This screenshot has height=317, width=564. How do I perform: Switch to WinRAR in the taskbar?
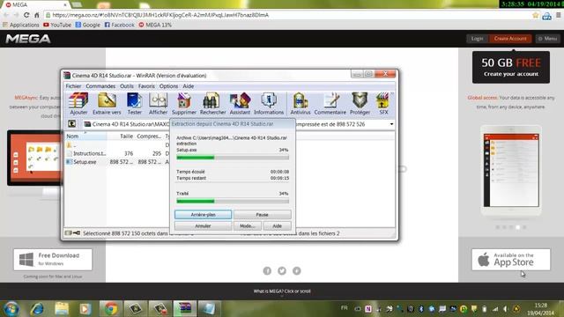pos(185,309)
